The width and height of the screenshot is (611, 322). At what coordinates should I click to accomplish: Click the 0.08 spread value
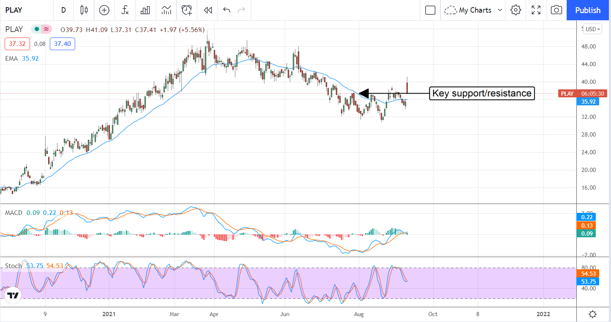[x=40, y=44]
